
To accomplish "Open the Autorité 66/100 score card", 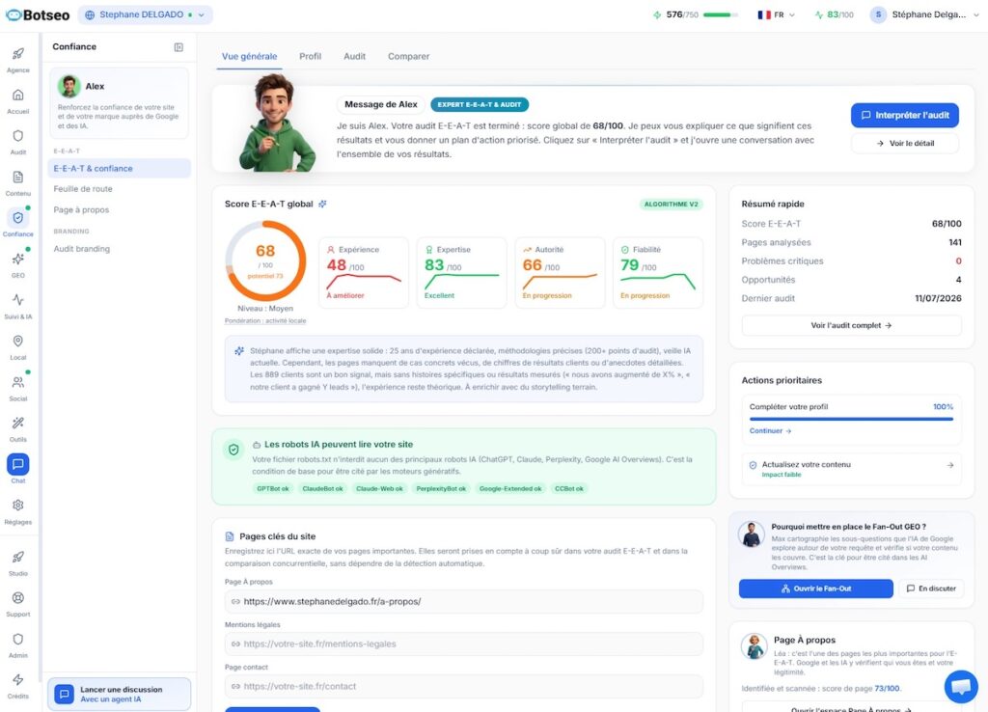I will tap(560, 273).
